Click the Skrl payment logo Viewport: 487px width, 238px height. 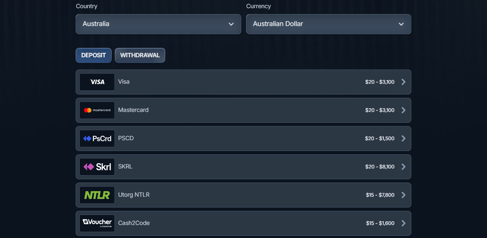click(x=97, y=167)
